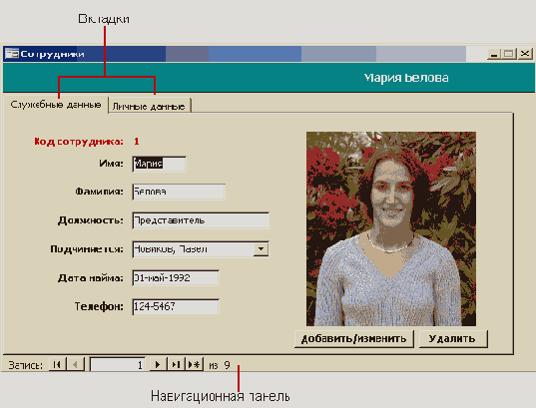The height and width of the screenshot is (408, 536).
Task: Maximize the Сотрудники form window
Action: [509, 54]
